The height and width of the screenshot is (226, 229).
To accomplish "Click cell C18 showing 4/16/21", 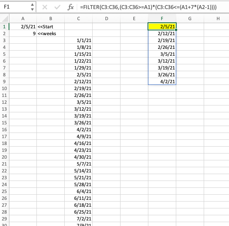I will click(x=78, y=143).
